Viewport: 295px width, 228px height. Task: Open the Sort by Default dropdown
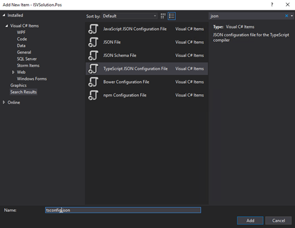pyautogui.click(x=130, y=16)
